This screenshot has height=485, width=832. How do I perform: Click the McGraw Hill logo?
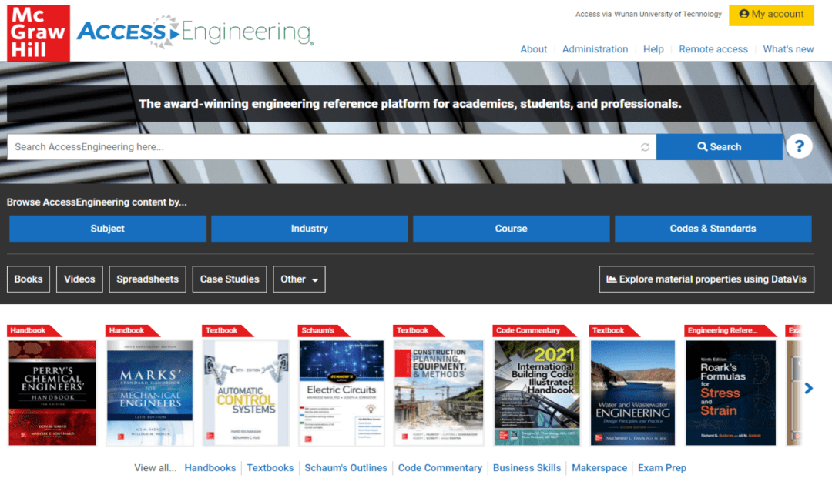[39, 33]
